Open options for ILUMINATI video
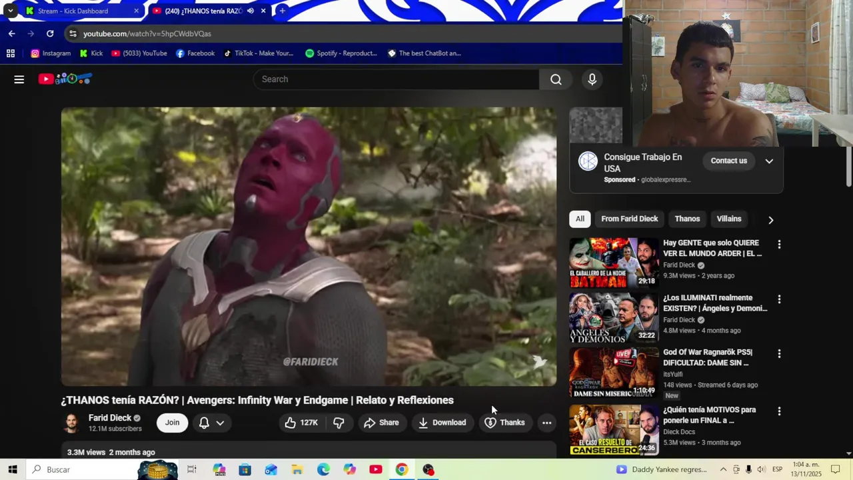This screenshot has width=853, height=480. pos(779,299)
